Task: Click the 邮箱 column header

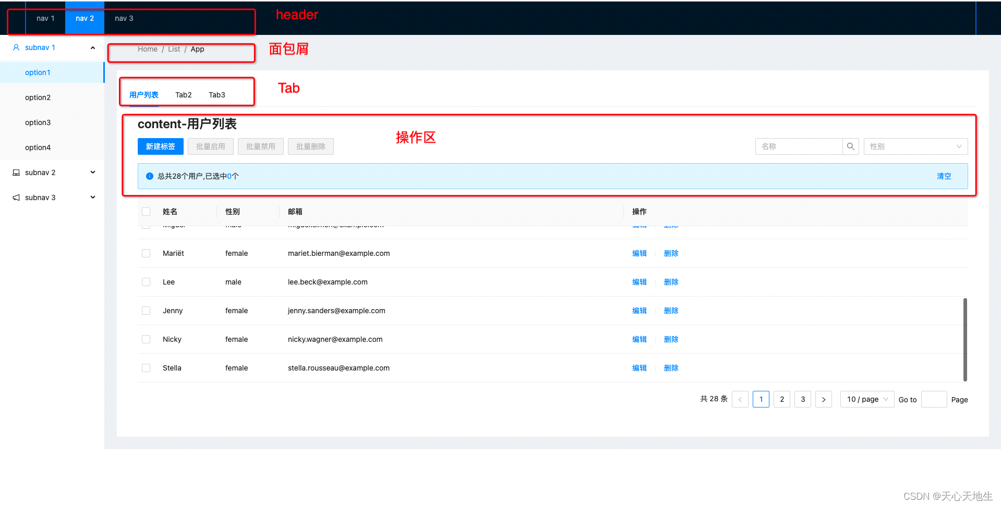Action: coord(295,212)
